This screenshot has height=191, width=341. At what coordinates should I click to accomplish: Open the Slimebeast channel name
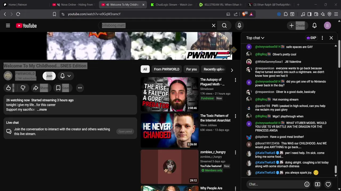pos(207,89)
